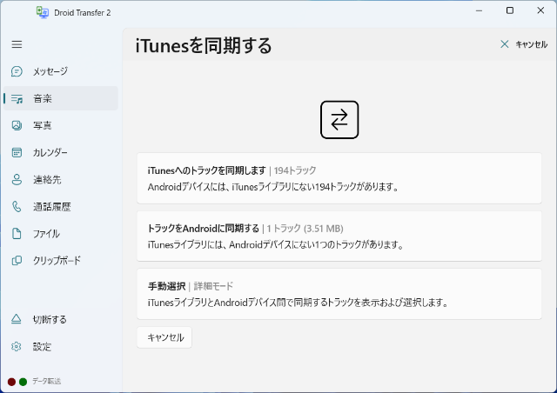The width and height of the screenshot is (557, 393).
Task: Click the X icon beside top キャンセル
Action: [x=505, y=44]
